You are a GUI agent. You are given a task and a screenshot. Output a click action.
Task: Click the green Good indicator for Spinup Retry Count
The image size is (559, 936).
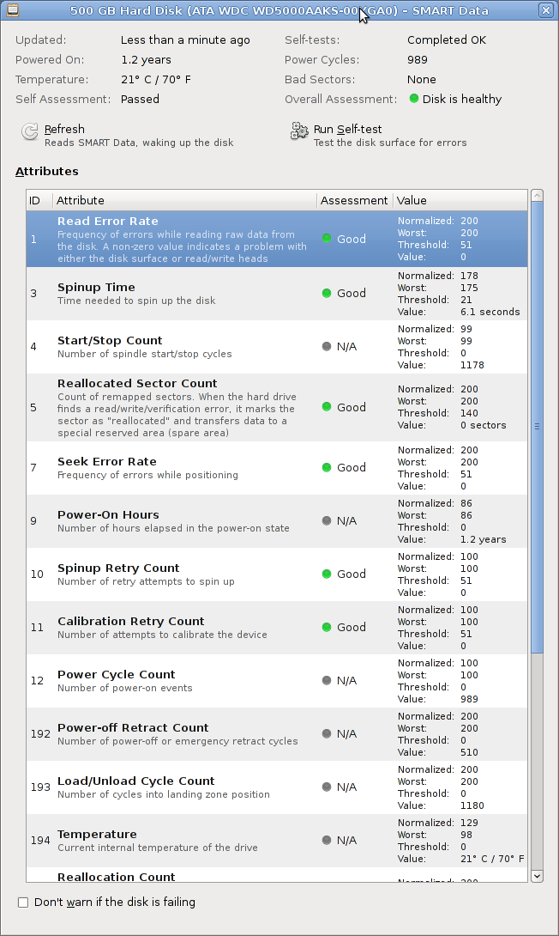coord(327,574)
